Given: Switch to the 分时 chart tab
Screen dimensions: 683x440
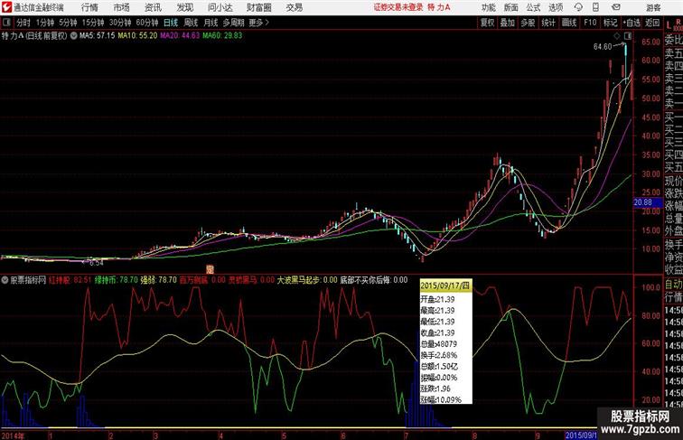Looking at the screenshot, I should tap(23, 23).
